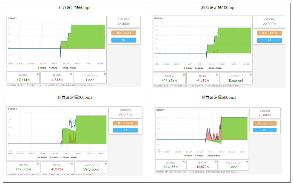Toggle 実現損益 legend in the 50pips chart
293x185 pixels.
42,68
